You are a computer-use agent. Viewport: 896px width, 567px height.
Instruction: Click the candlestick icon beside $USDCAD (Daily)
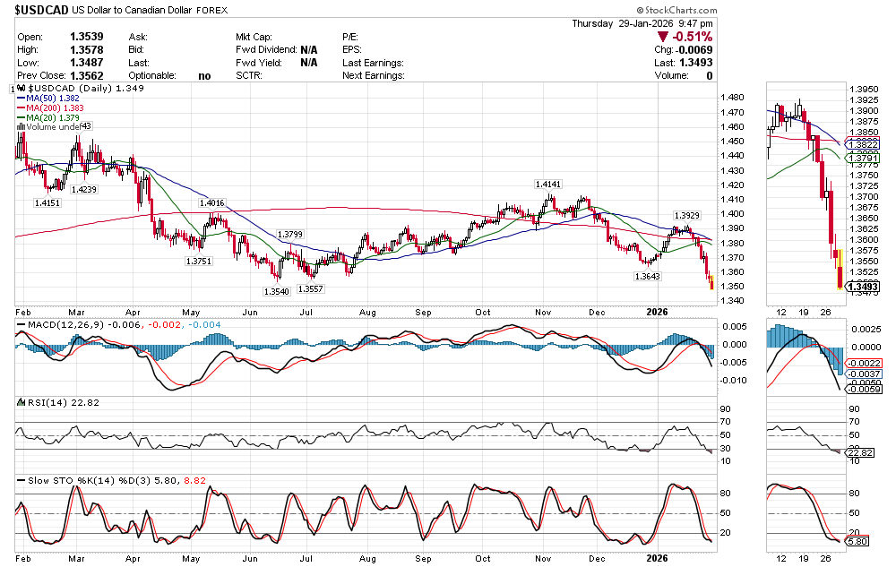(22, 89)
